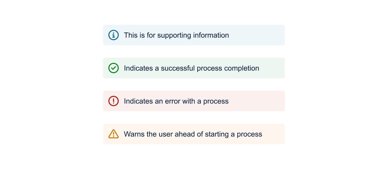This screenshot has width=388, height=169.
Task: Click 'Indicates an error with a process' text
Action: coord(176,101)
